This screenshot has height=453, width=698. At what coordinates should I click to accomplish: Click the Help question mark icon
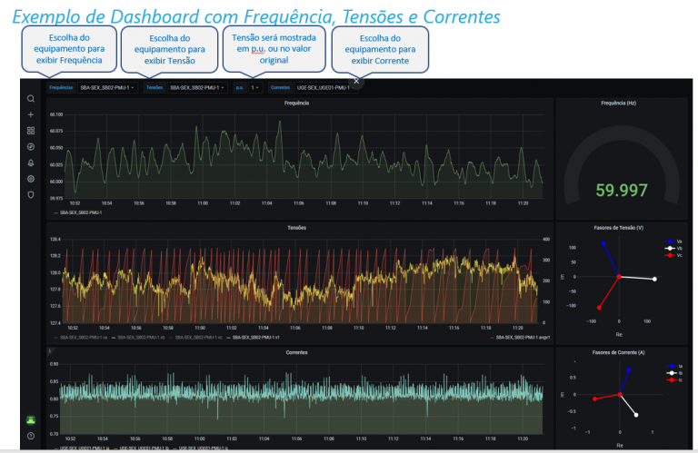(x=31, y=437)
